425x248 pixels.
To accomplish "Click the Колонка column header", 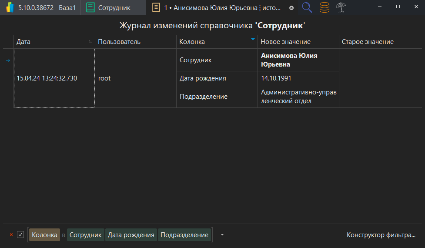I will click(x=217, y=42).
